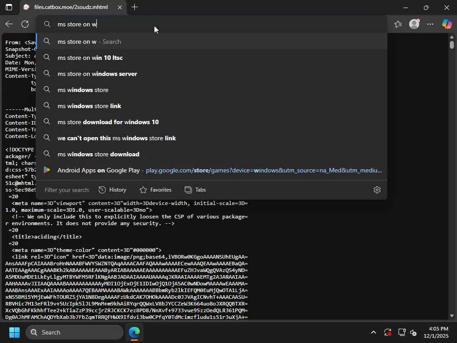The width and height of the screenshot is (457, 343).
Task: Open the clock showing 4:05 PM
Action: pyautogui.click(x=436, y=332)
